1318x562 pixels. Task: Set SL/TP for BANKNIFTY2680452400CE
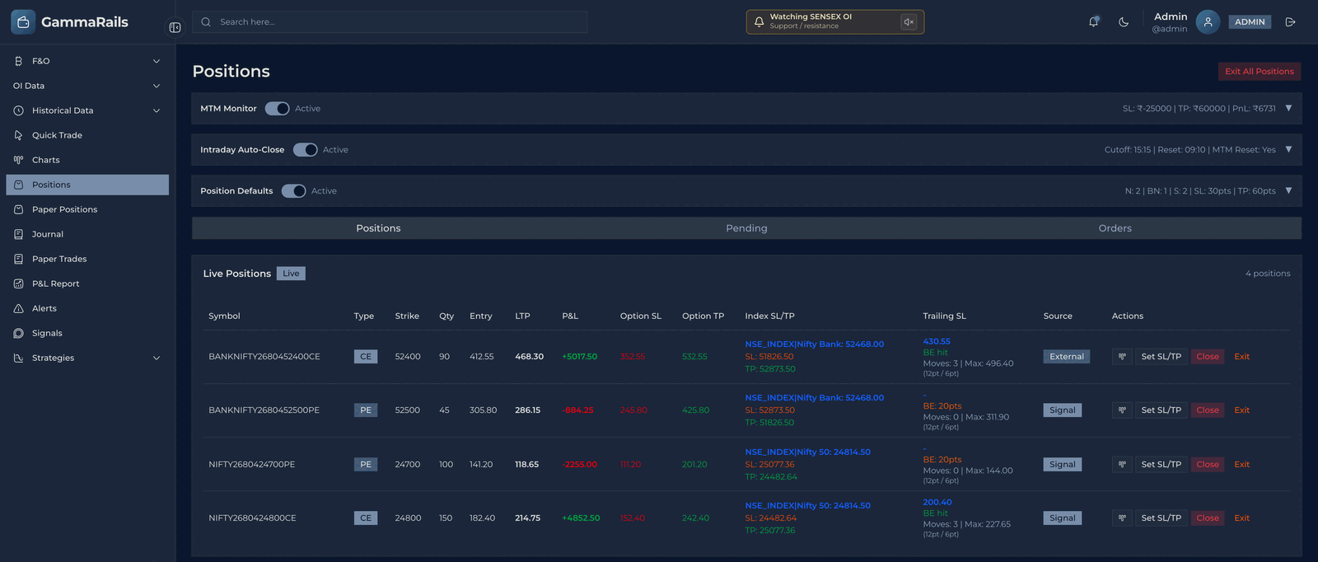tap(1161, 357)
